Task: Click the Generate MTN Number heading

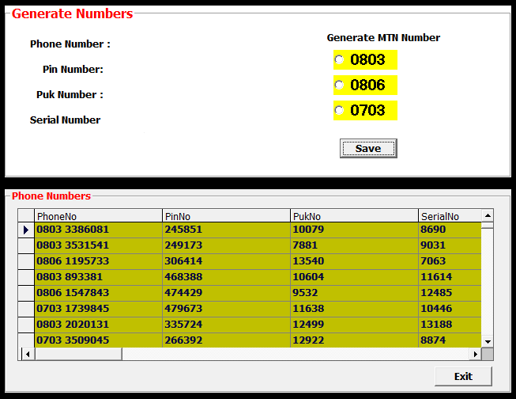Action: pos(383,37)
